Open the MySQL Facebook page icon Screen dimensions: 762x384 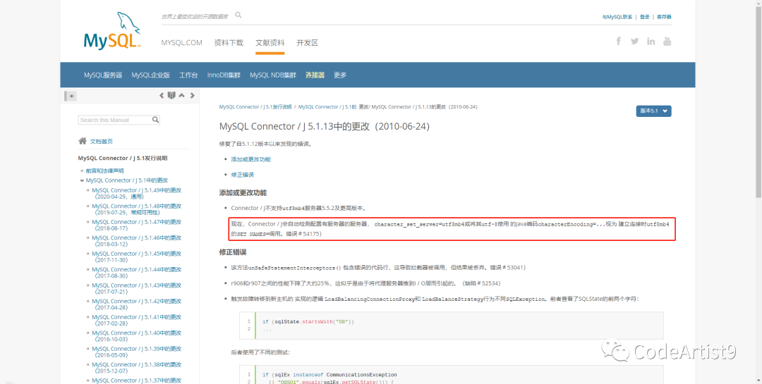[x=619, y=42]
